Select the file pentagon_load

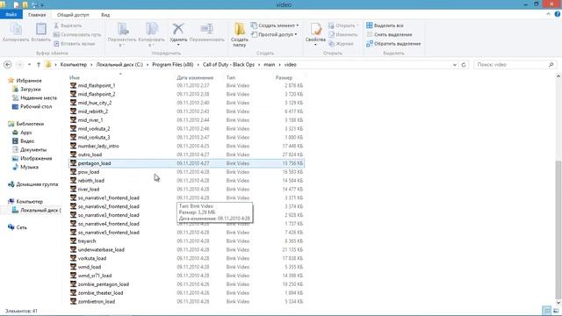(94, 163)
